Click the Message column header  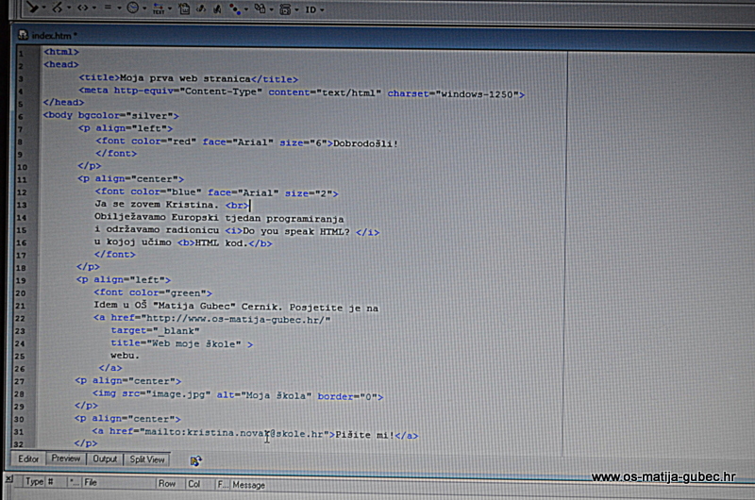pyautogui.click(x=249, y=485)
